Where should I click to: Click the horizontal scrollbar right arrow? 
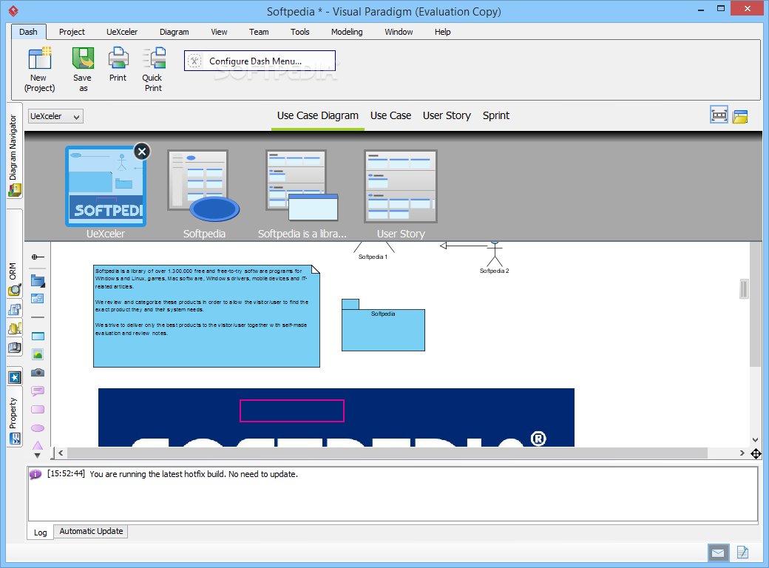pyautogui.click(x=742, y=453)
